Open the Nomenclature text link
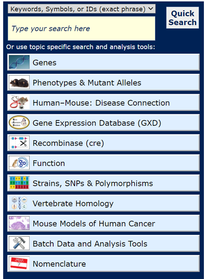The height and width of the screenshot is (279, 206). click(x=59, y=264)
